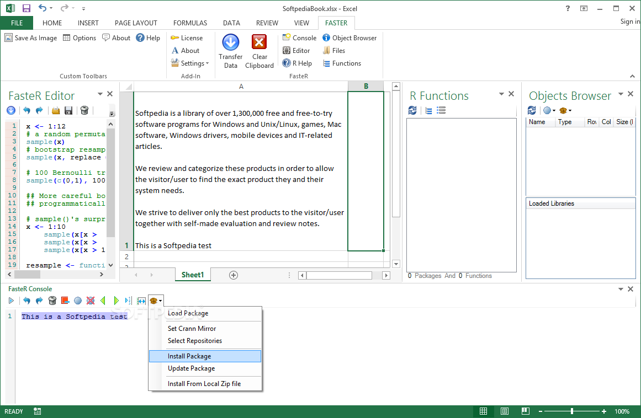Switch to Page Break Preview on status bar
Image resolution: width=641 pixels, height=418 pixels.
click(525, 411)
